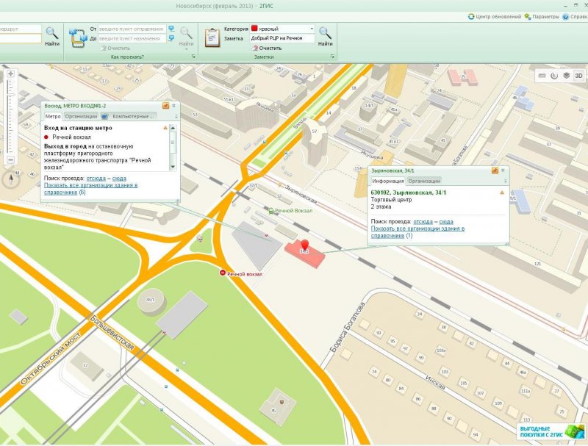Click the route A-to-B icon in Как проехать
Screen dimensions: 588x446
78,37
